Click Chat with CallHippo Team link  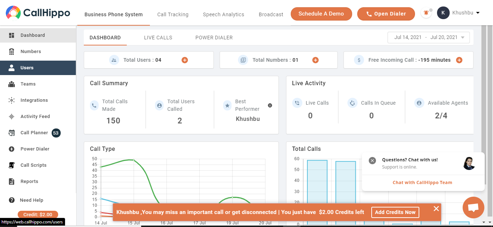click(422, 183)
